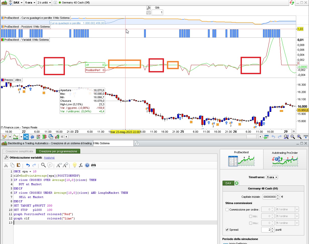Viewport: 309px width, 244px height.
Task: Print the code with printer icon
Action: (94, 165)
